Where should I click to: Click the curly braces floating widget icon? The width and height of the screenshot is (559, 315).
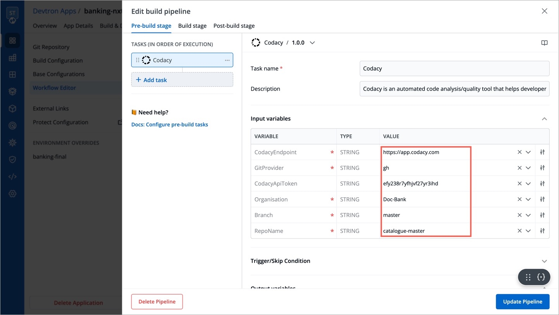541,277
